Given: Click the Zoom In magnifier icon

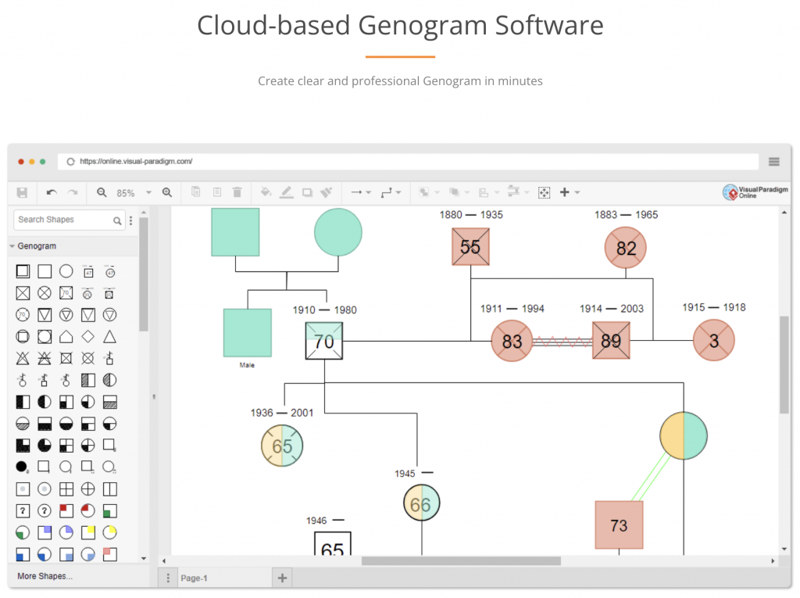Looking at the screenshot, I should (x=166, y=192).
